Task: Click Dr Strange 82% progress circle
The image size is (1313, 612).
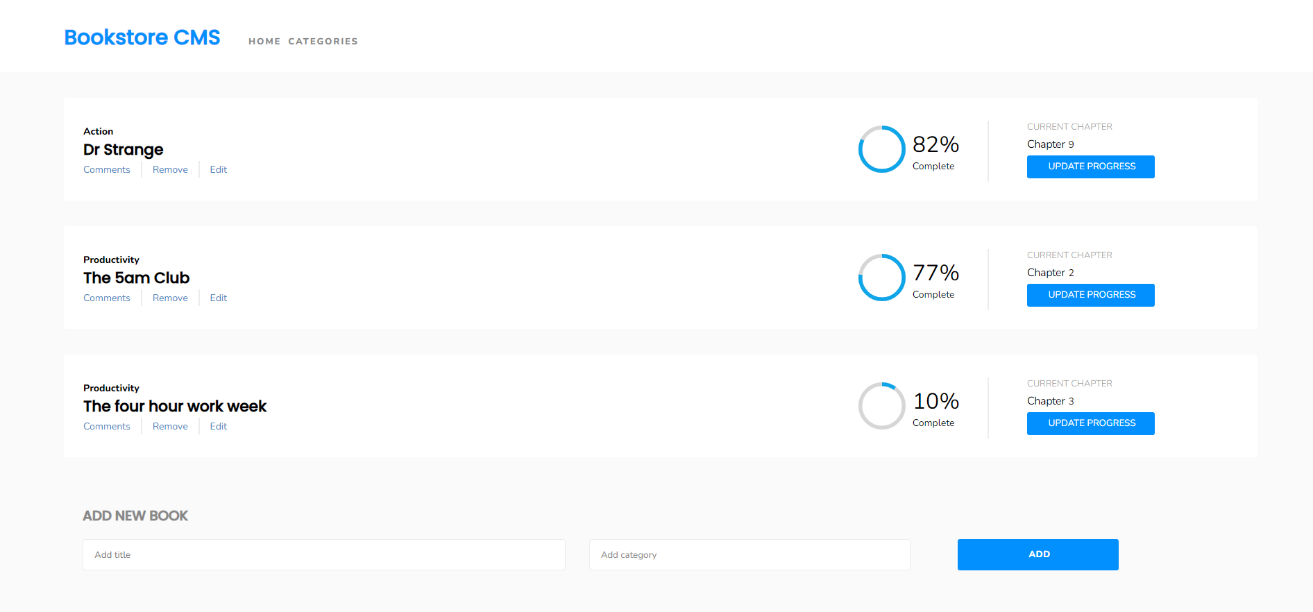Action: click(882, 149)
